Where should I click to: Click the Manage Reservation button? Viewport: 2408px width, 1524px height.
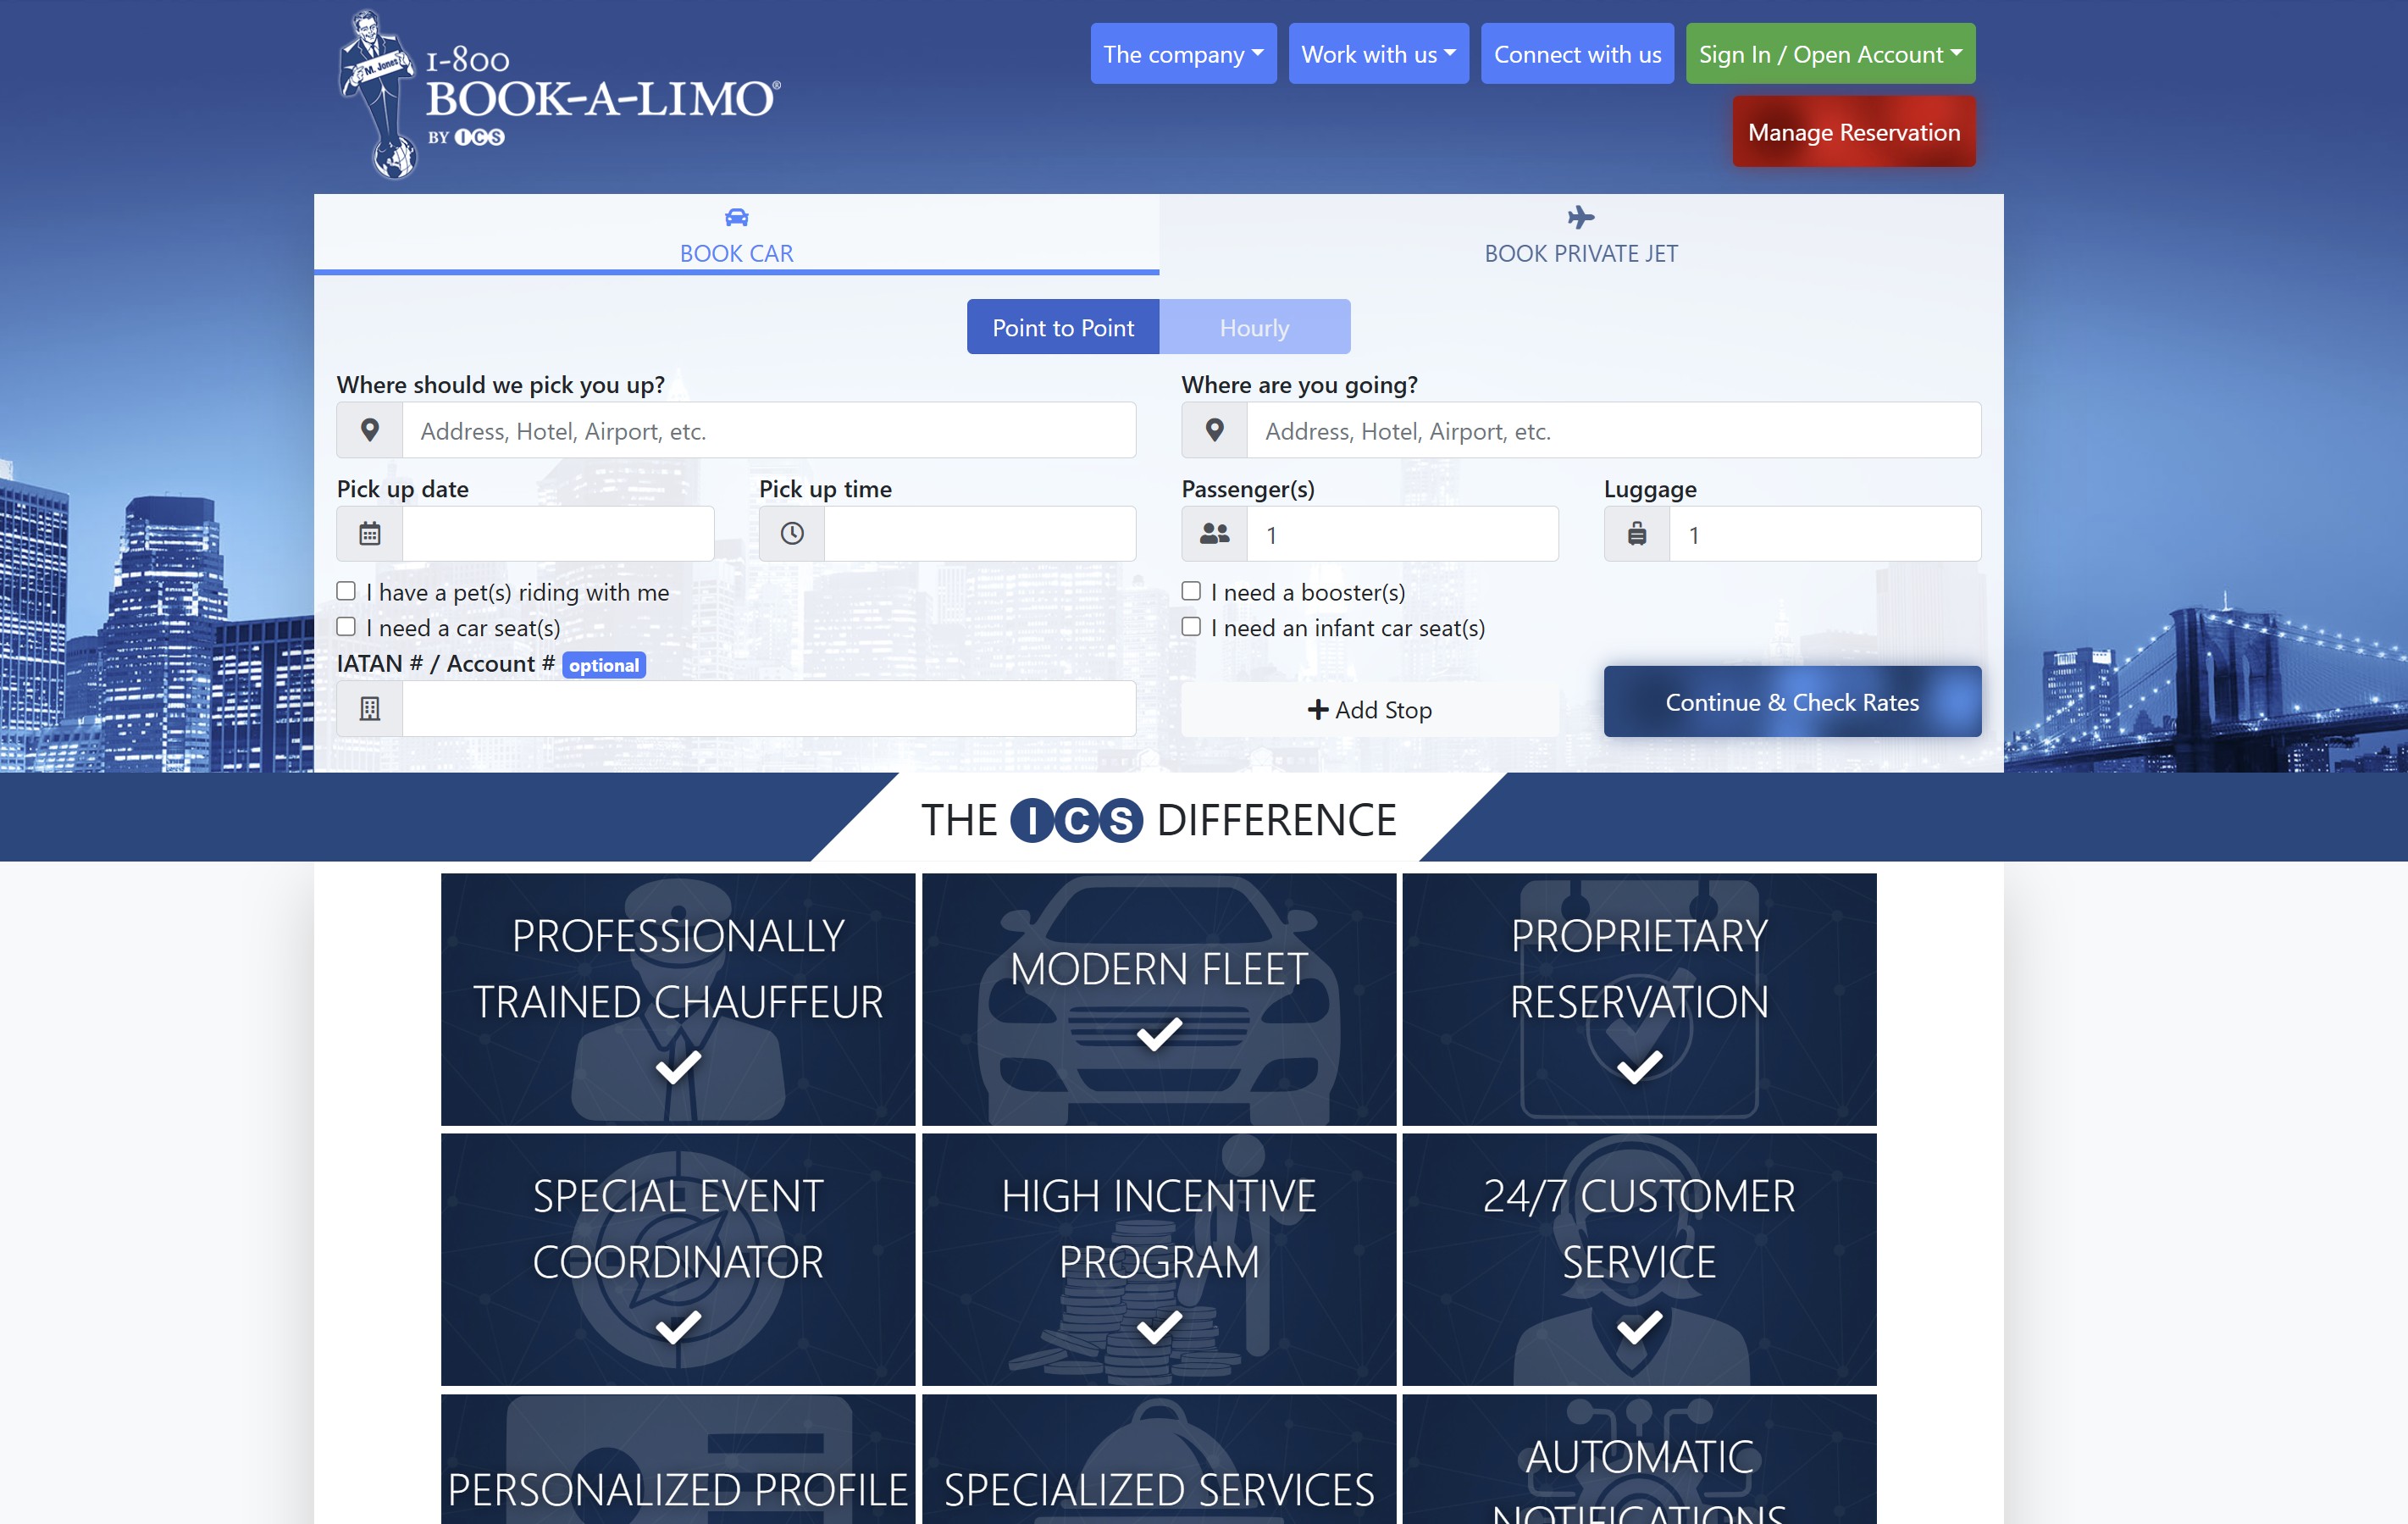(x=1853, y=132)
